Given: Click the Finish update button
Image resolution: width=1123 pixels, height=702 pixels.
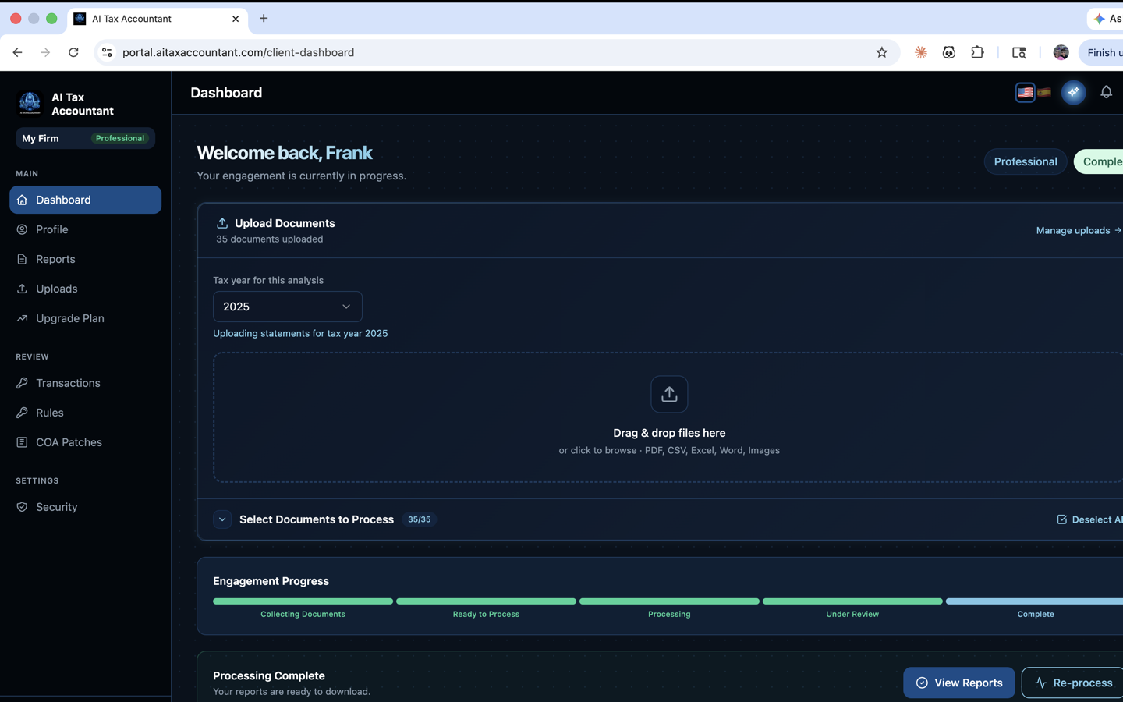Looking at the screenshot, I should coord(1102,52).
